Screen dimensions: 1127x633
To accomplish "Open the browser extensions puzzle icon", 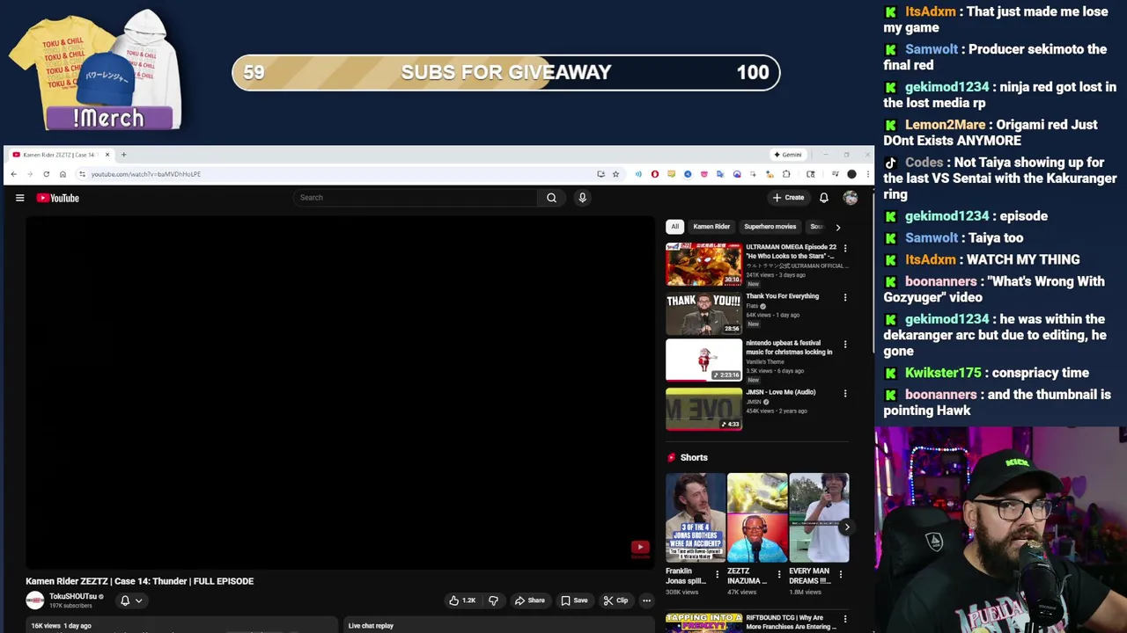I will (786, 174).
